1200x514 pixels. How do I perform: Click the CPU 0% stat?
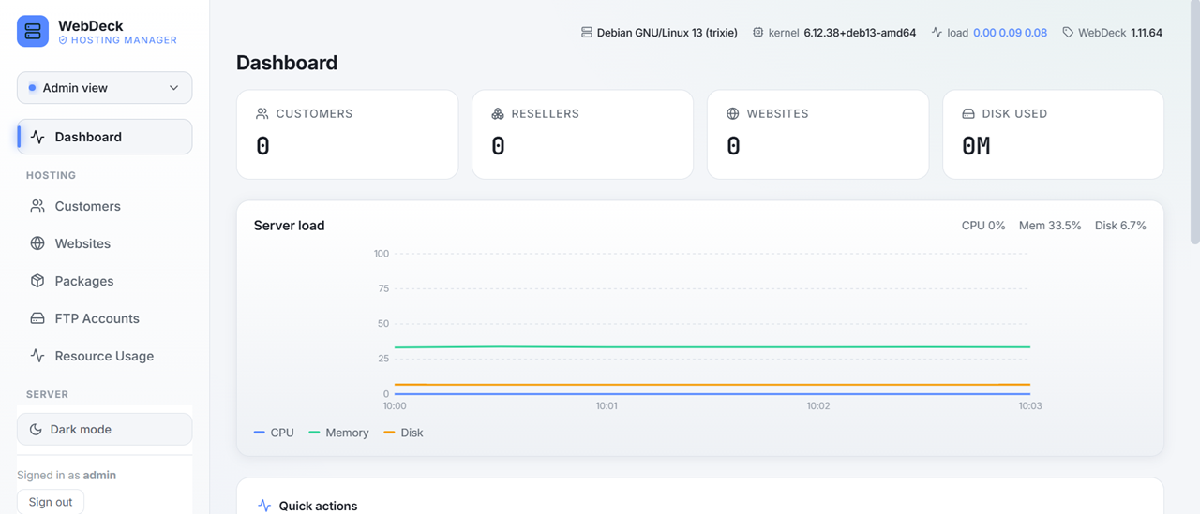click(983, 226)
